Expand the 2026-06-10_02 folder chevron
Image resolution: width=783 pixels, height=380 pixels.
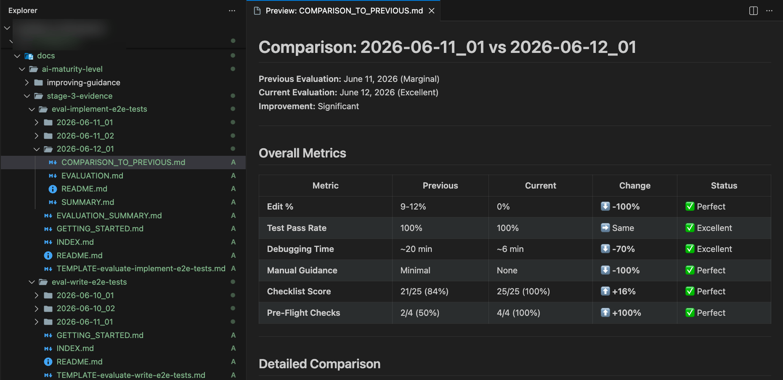tap(37, 309)
